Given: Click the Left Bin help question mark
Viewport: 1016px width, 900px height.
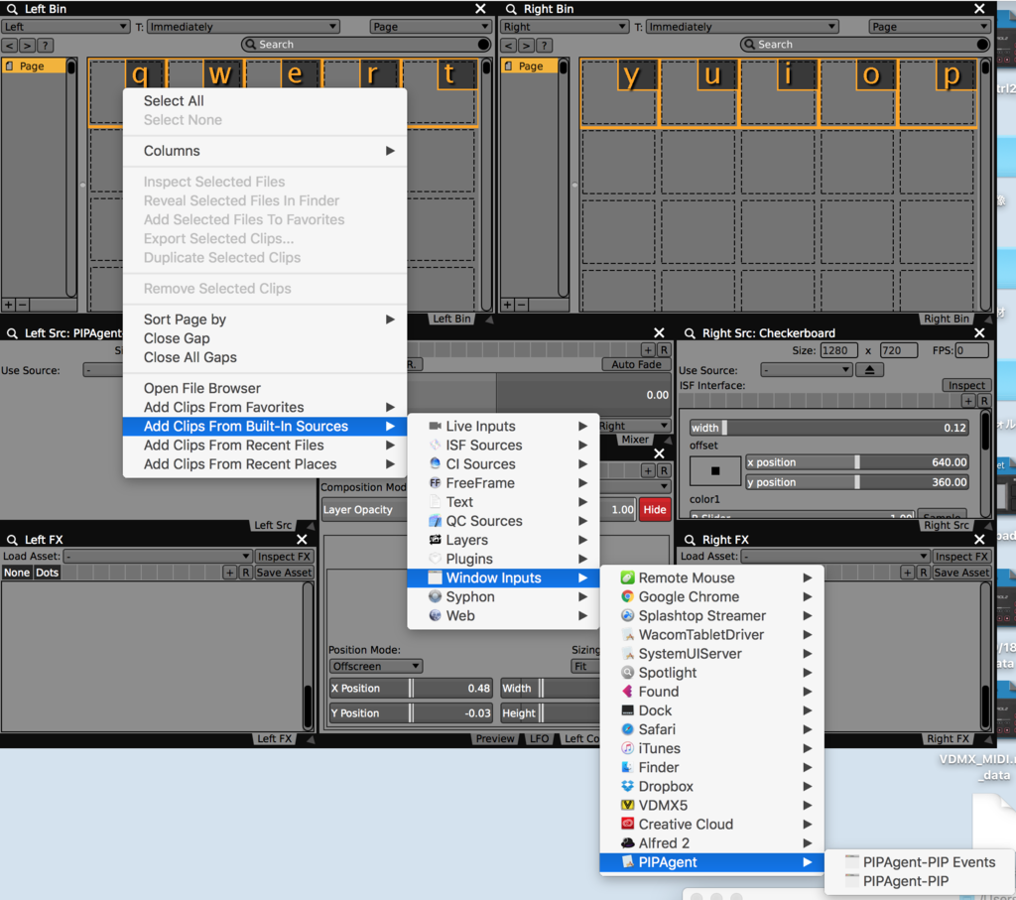Looking at the screenshot, I should [x=45, y=46].
